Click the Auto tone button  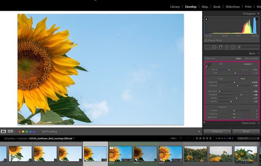click(243, 79)
